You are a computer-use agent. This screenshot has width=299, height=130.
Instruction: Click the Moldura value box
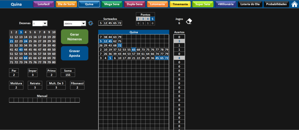tap(16, 87)
